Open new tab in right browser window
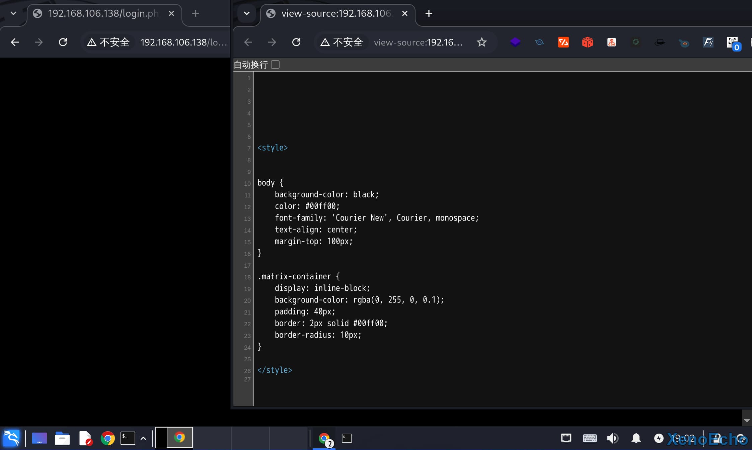This screenshot has height=450, width=752. 429,13
